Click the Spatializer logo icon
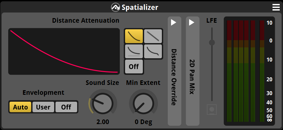283x130 pixels. coord(116,8)
